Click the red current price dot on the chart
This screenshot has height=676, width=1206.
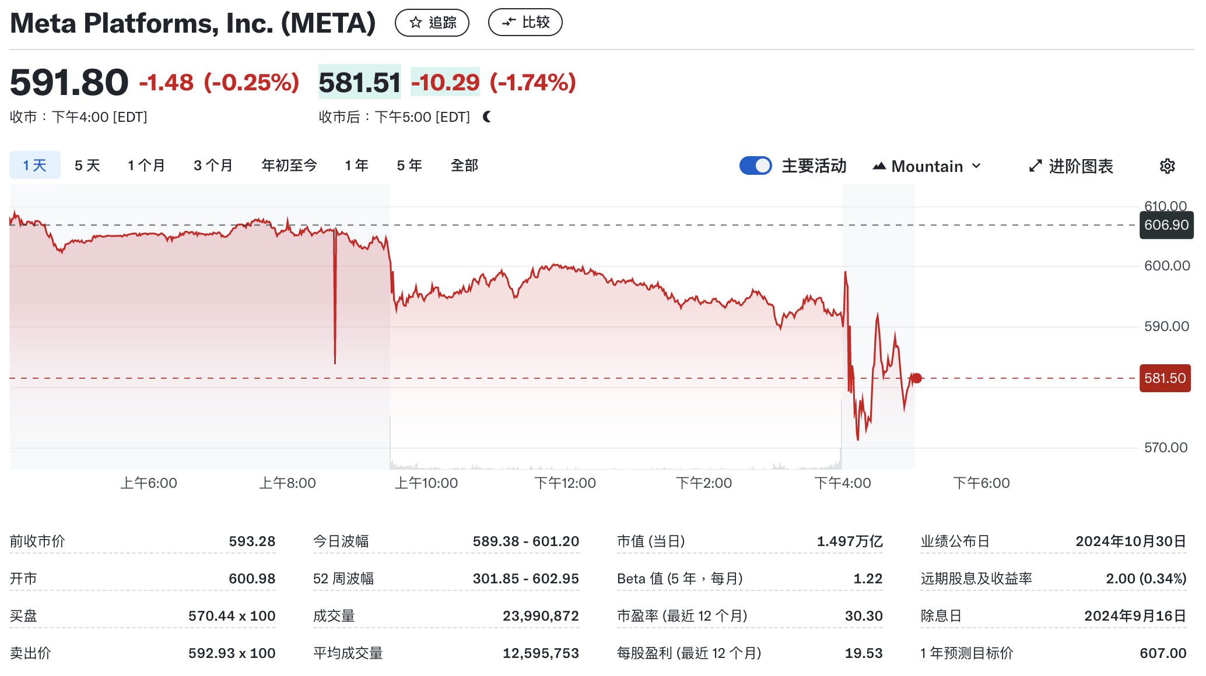[917, 378]
